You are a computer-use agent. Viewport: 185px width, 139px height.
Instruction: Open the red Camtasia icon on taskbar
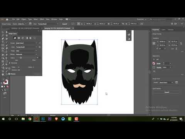(x=76, y=119)
